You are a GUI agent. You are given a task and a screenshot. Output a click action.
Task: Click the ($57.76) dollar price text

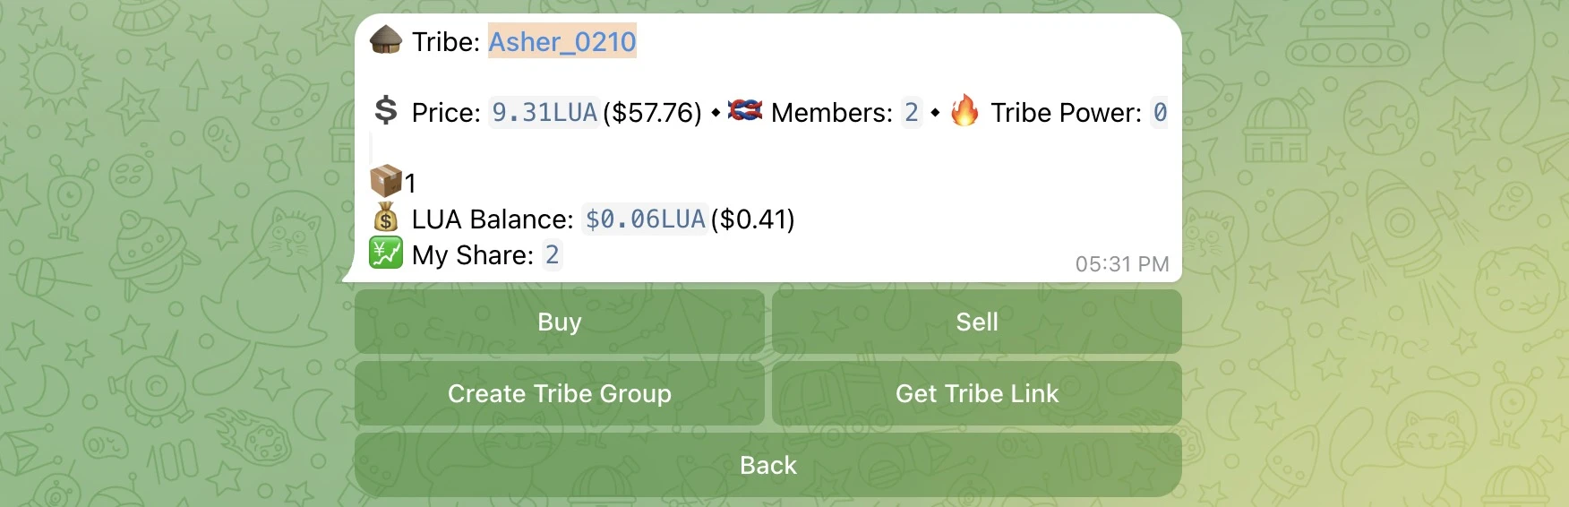(652, 113)
